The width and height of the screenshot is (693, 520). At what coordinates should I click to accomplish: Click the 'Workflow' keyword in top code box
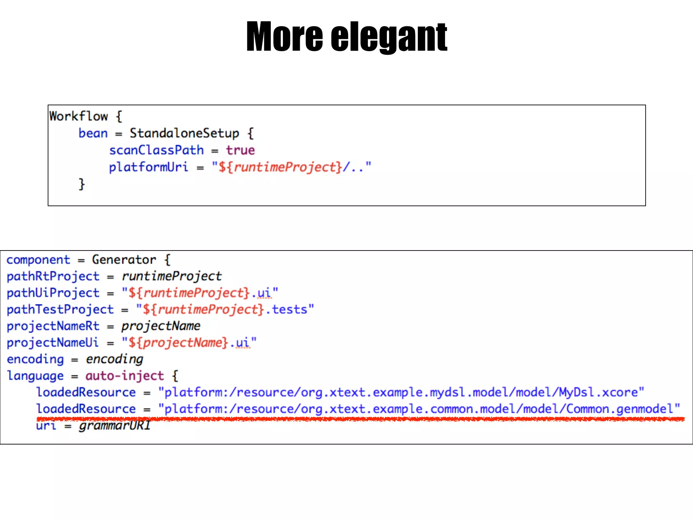(x=79, y=116)
